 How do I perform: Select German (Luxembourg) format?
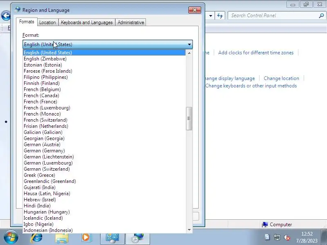104,163
